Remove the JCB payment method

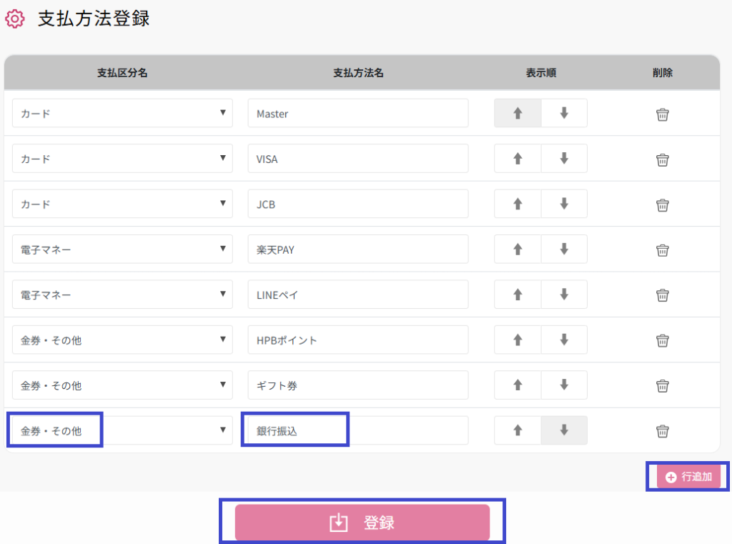[x=663, y=205]
